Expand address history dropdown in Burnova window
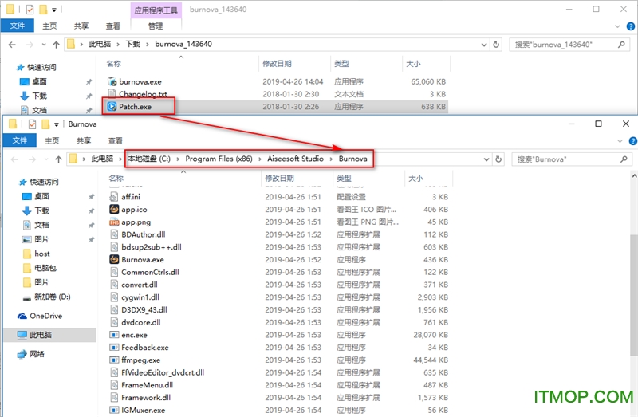Viewport: 638px width, 417px height. click(486, 159)
